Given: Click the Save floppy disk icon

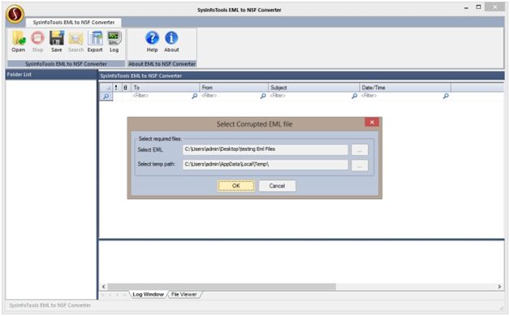Looking at the screenshot, I should (57, 41).
